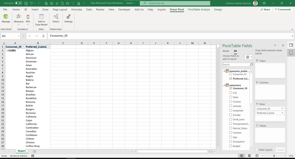
Task: Switch to the Design ribbon tab
Action: pos(218,9)
